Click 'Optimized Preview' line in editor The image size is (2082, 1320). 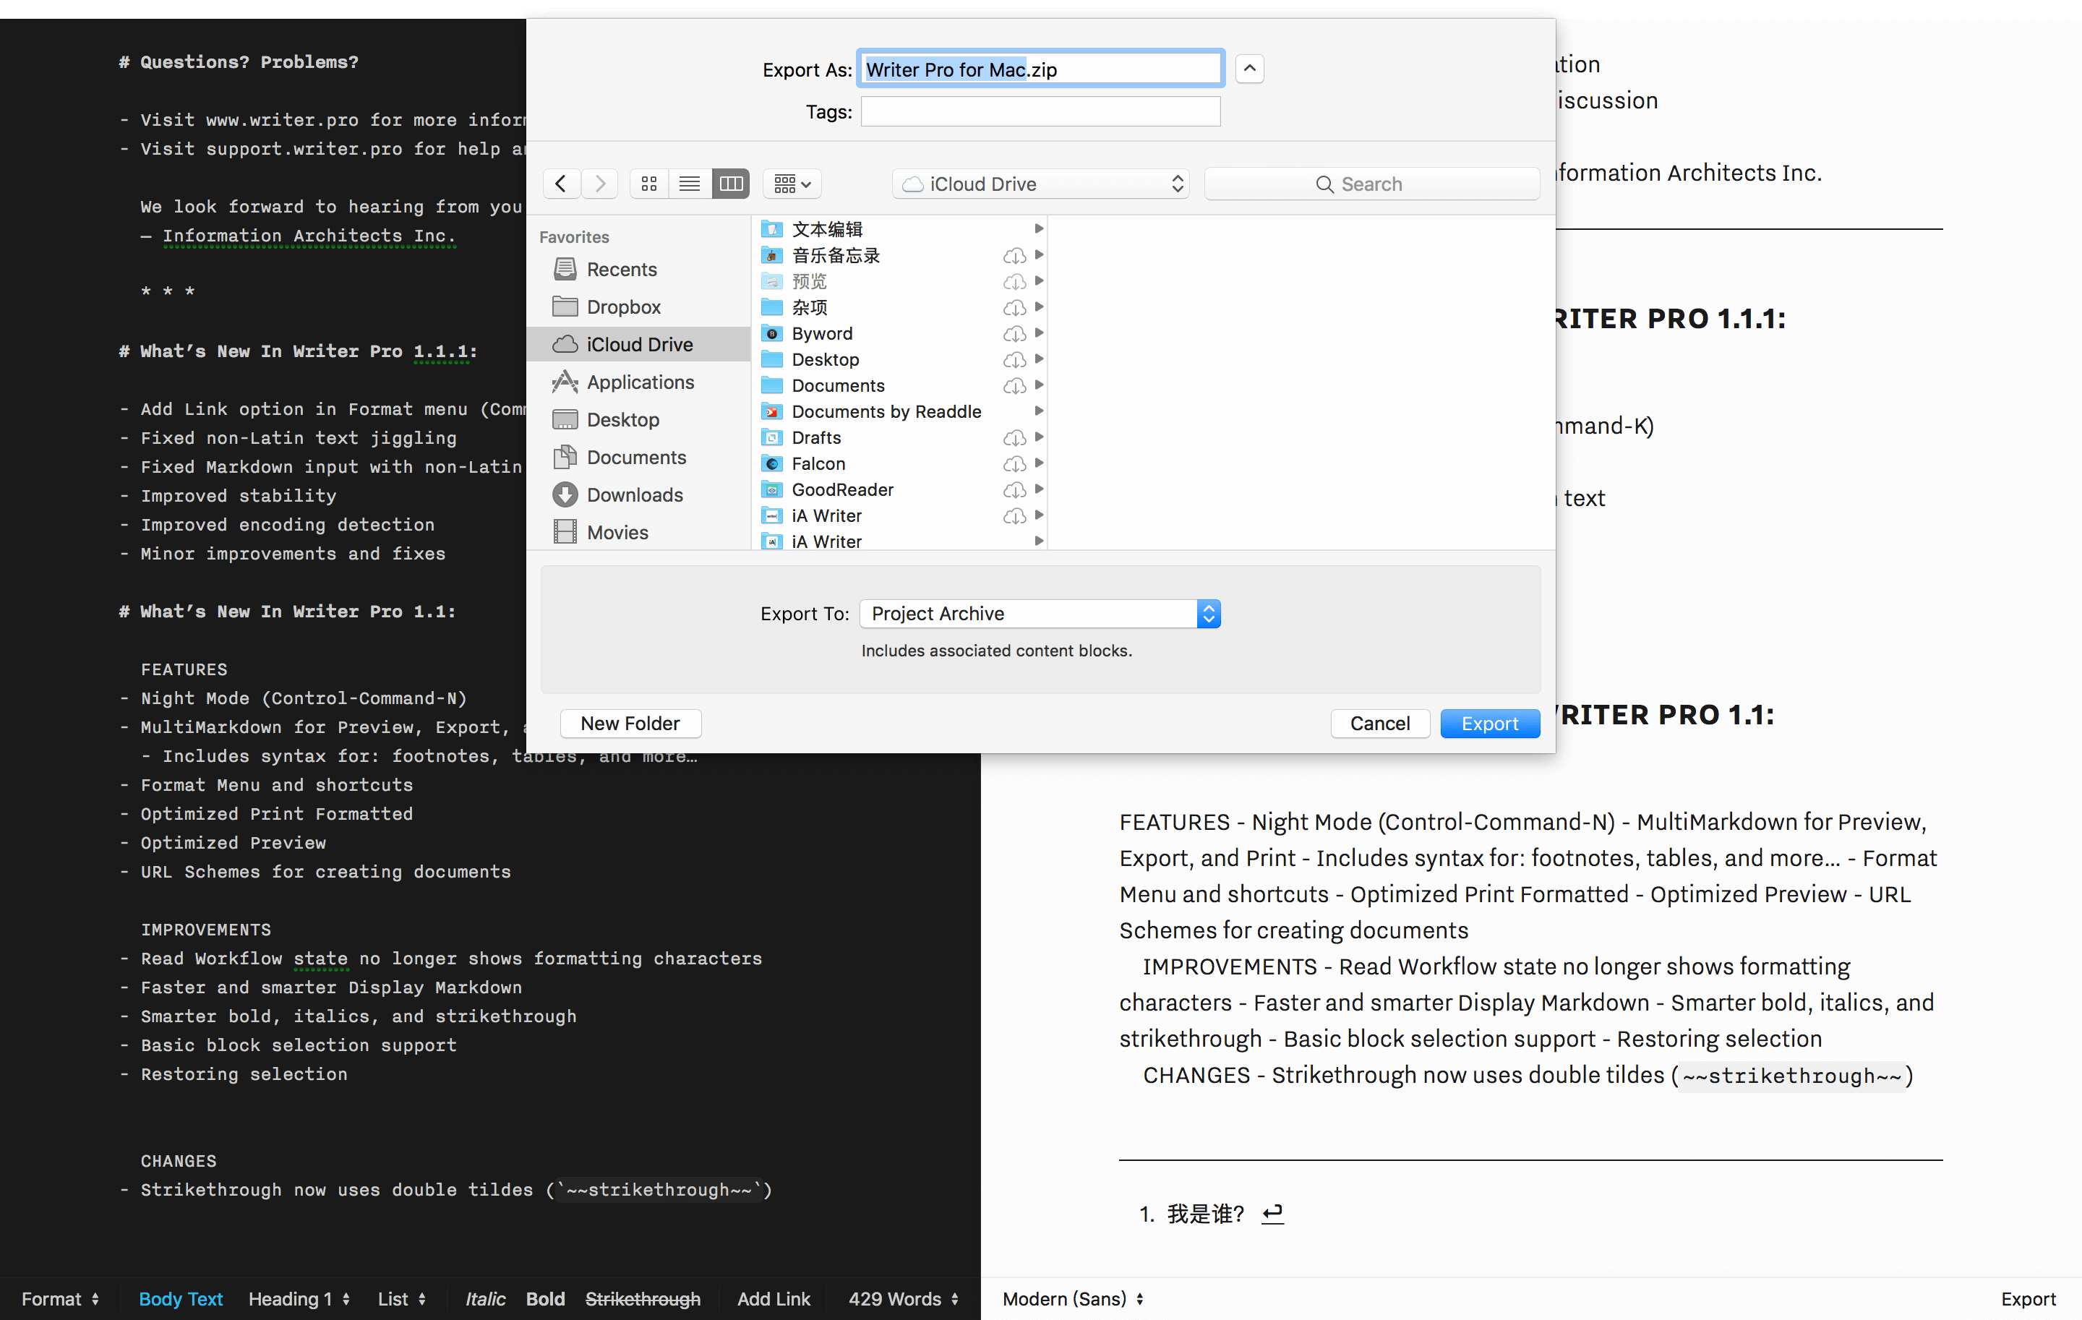(234, 843)
